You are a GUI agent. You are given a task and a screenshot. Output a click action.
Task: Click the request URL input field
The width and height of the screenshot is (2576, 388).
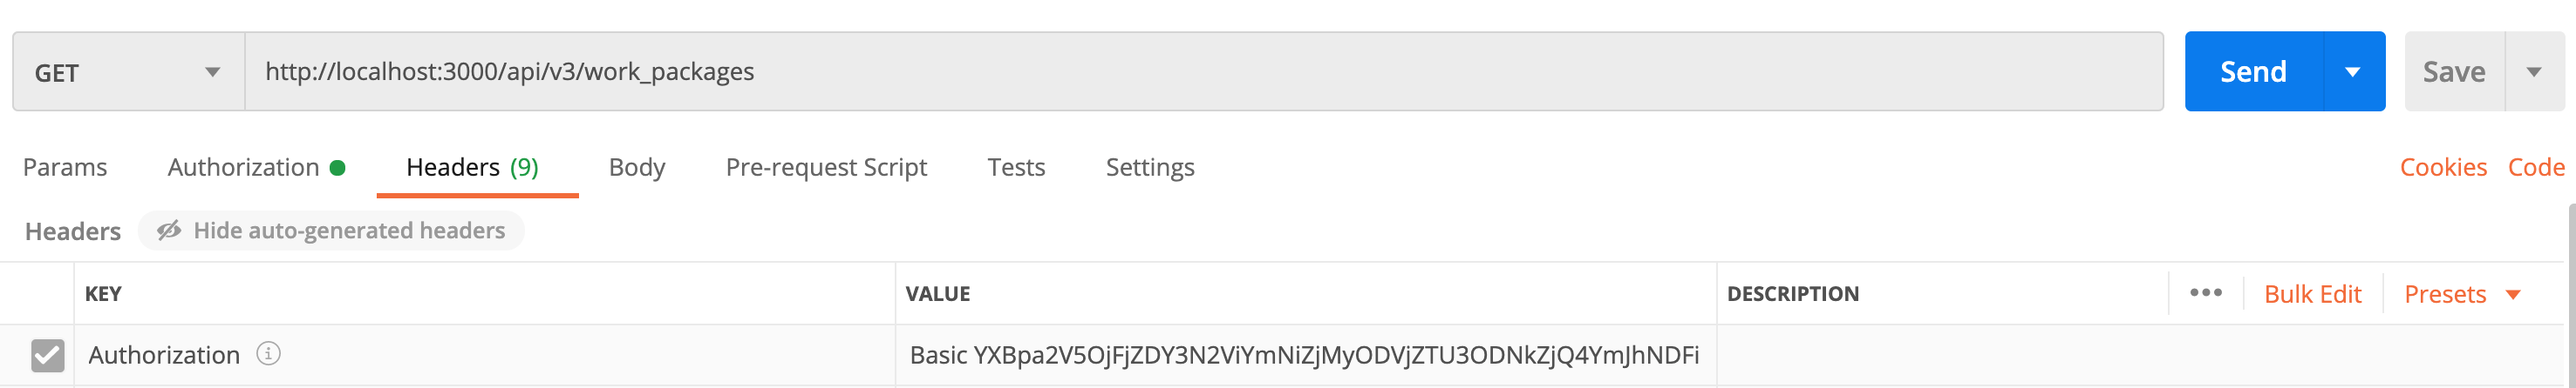pos(1200,72)
